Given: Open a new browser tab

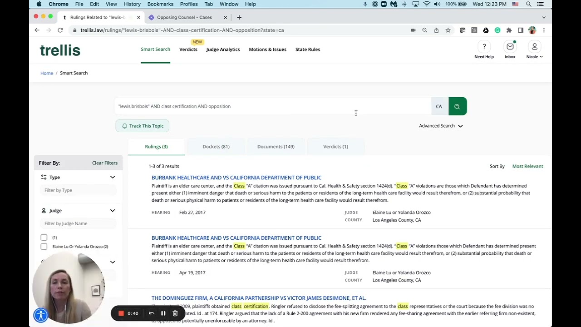Looking at the screenshot, I should 239,17.
